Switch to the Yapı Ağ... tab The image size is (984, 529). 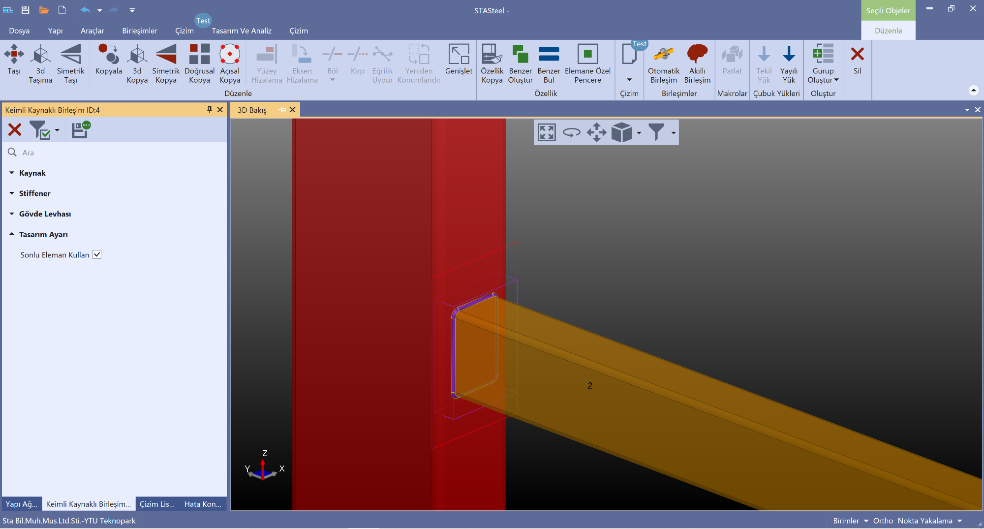tap(22, 504)
